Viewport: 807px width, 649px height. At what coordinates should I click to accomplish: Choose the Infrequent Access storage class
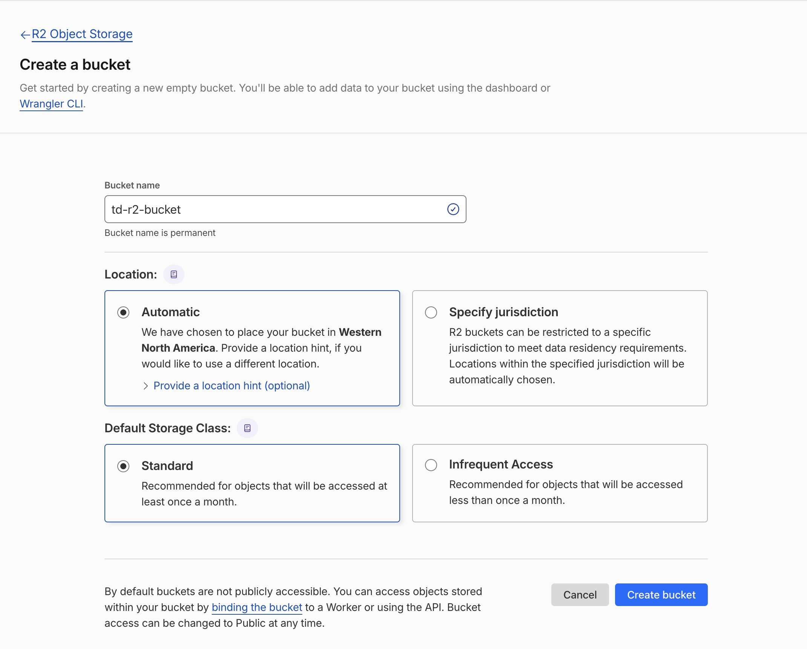(x=431, y=465)
